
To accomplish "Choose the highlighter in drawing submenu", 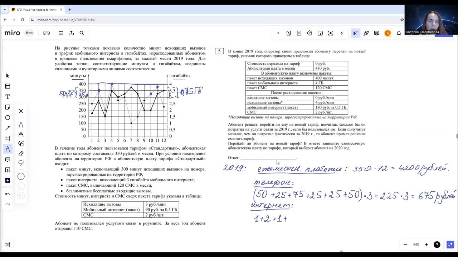I will click(x=21, y=134).
